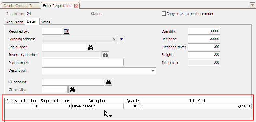This screenshot has width=256, height=122.
Task: Click the Unit price field
Action: point(204,39)
